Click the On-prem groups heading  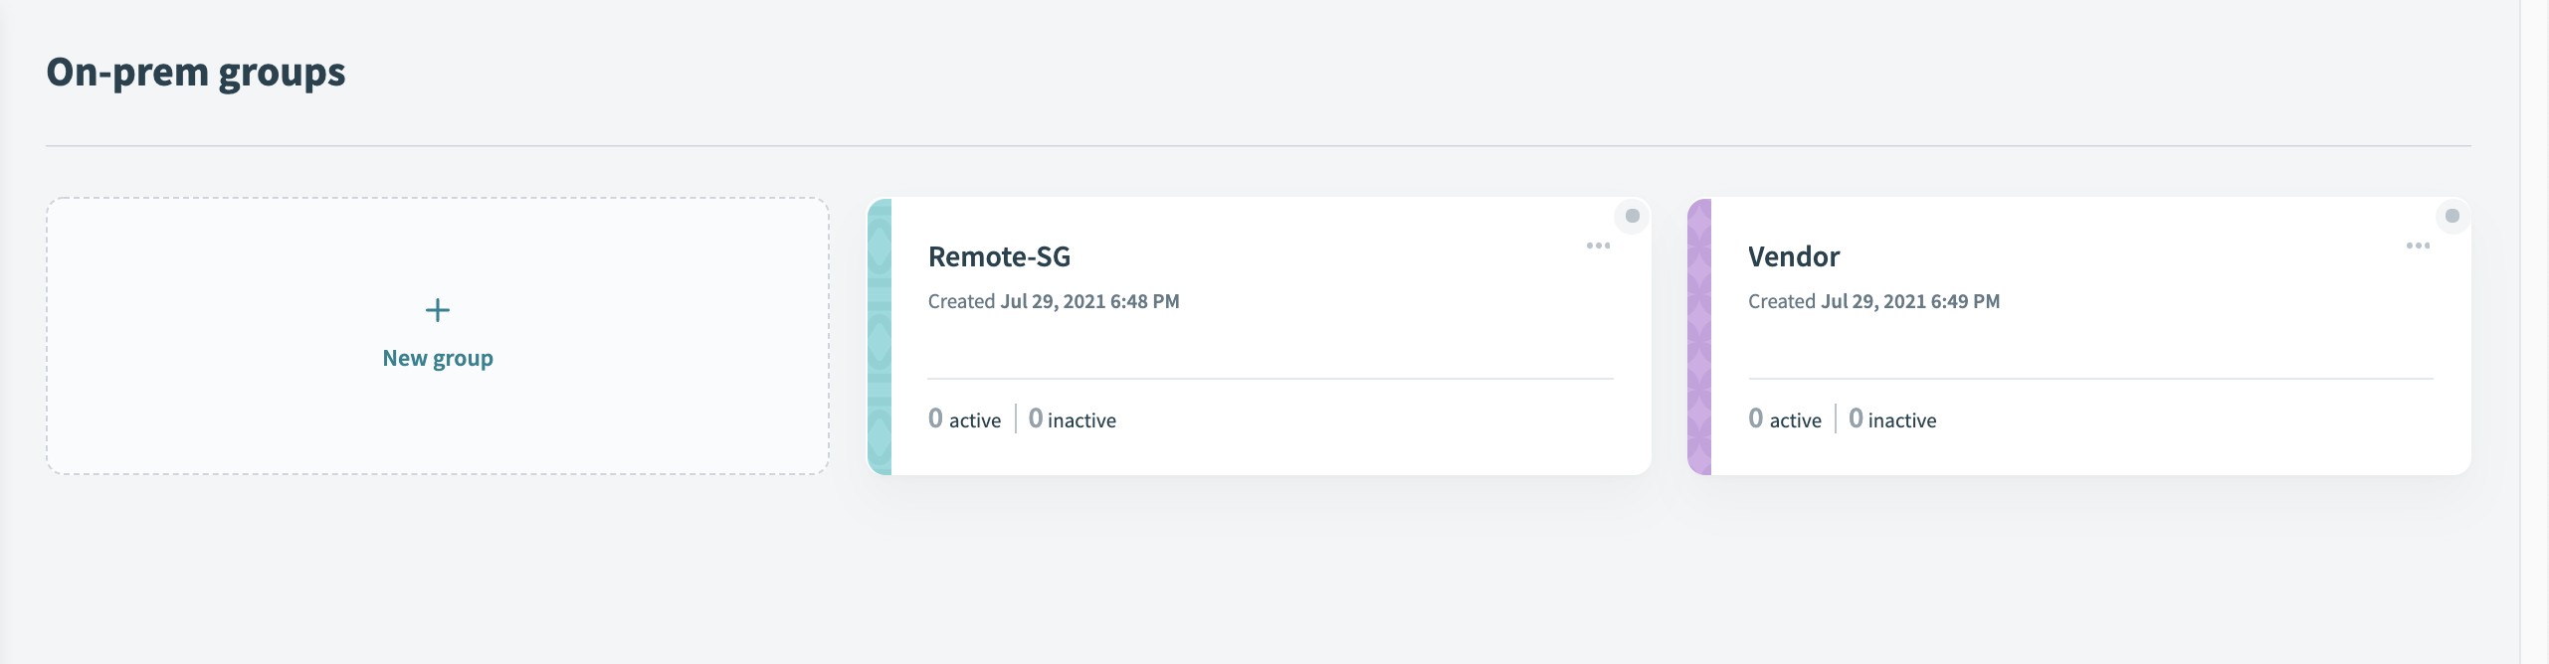pos(196,72)
